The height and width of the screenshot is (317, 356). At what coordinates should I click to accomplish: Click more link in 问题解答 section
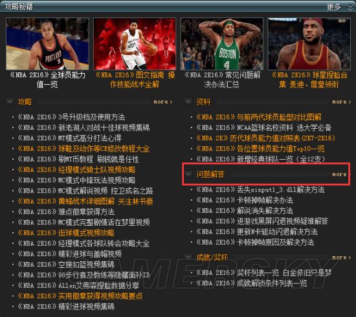pyautogui.click(x=340, y=174)
